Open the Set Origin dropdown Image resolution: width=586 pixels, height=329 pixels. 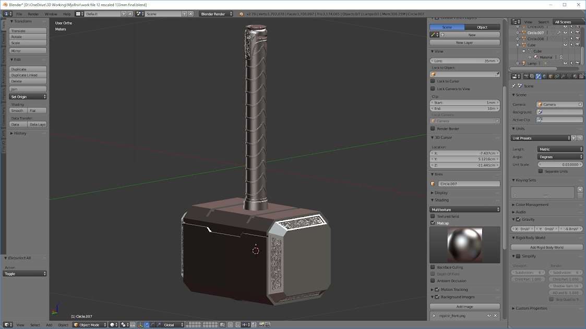[x=28, y=97]
